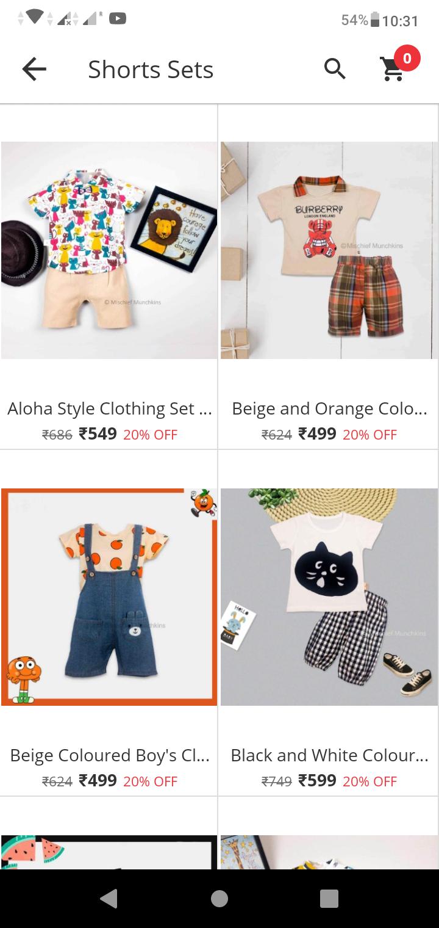
Task: Select the Beige Coloured Boy's Cl... title
Action: pos(110,755)
